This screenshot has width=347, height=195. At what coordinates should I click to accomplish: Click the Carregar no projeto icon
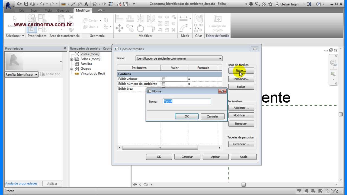(x=217, y=24)
